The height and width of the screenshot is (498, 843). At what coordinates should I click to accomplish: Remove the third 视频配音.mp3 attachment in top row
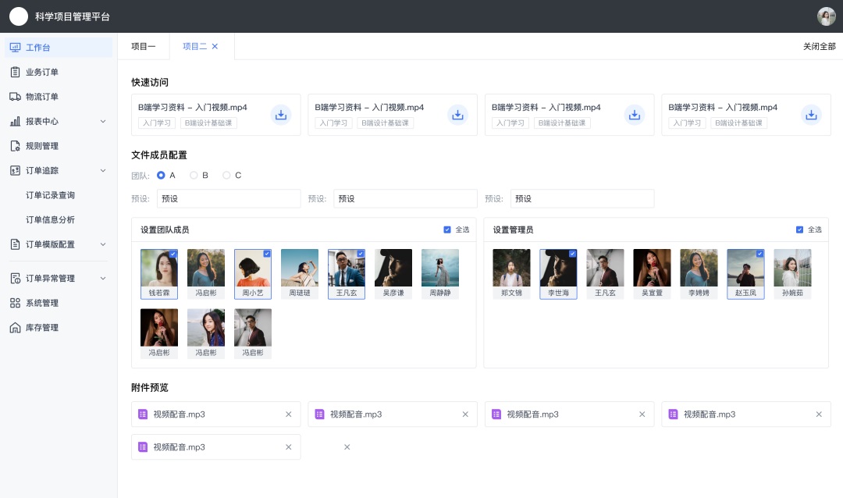pyautogui.click(x=642, y=414)
